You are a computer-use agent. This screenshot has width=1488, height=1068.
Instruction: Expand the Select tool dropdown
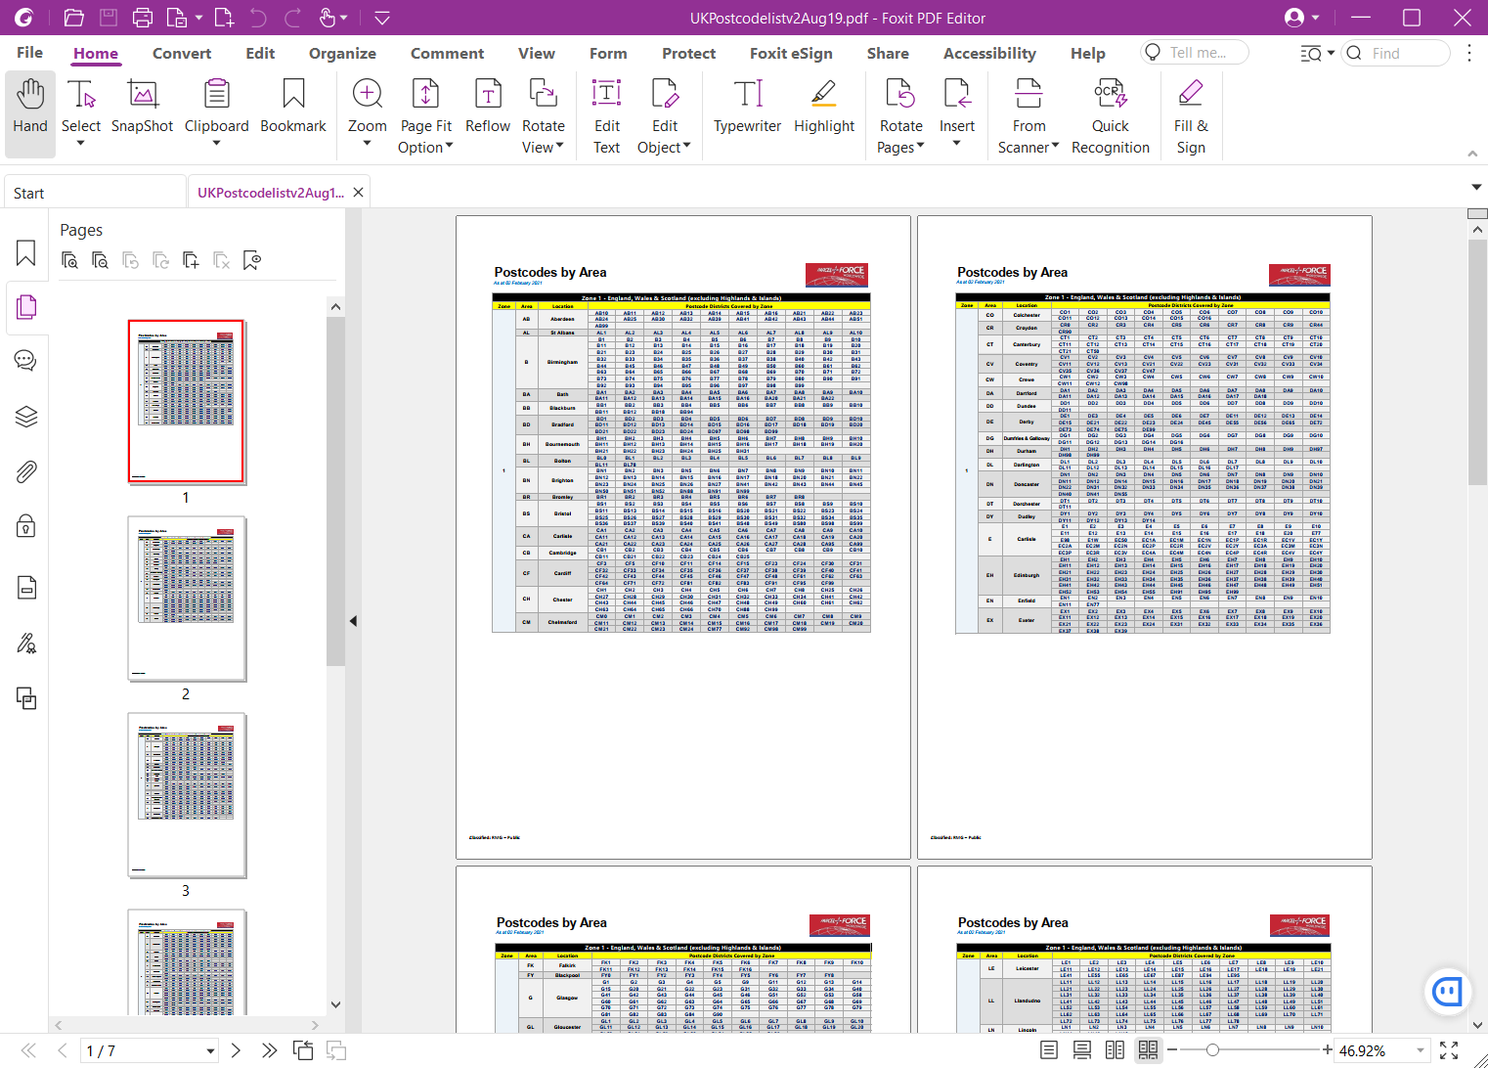[80, 144]
